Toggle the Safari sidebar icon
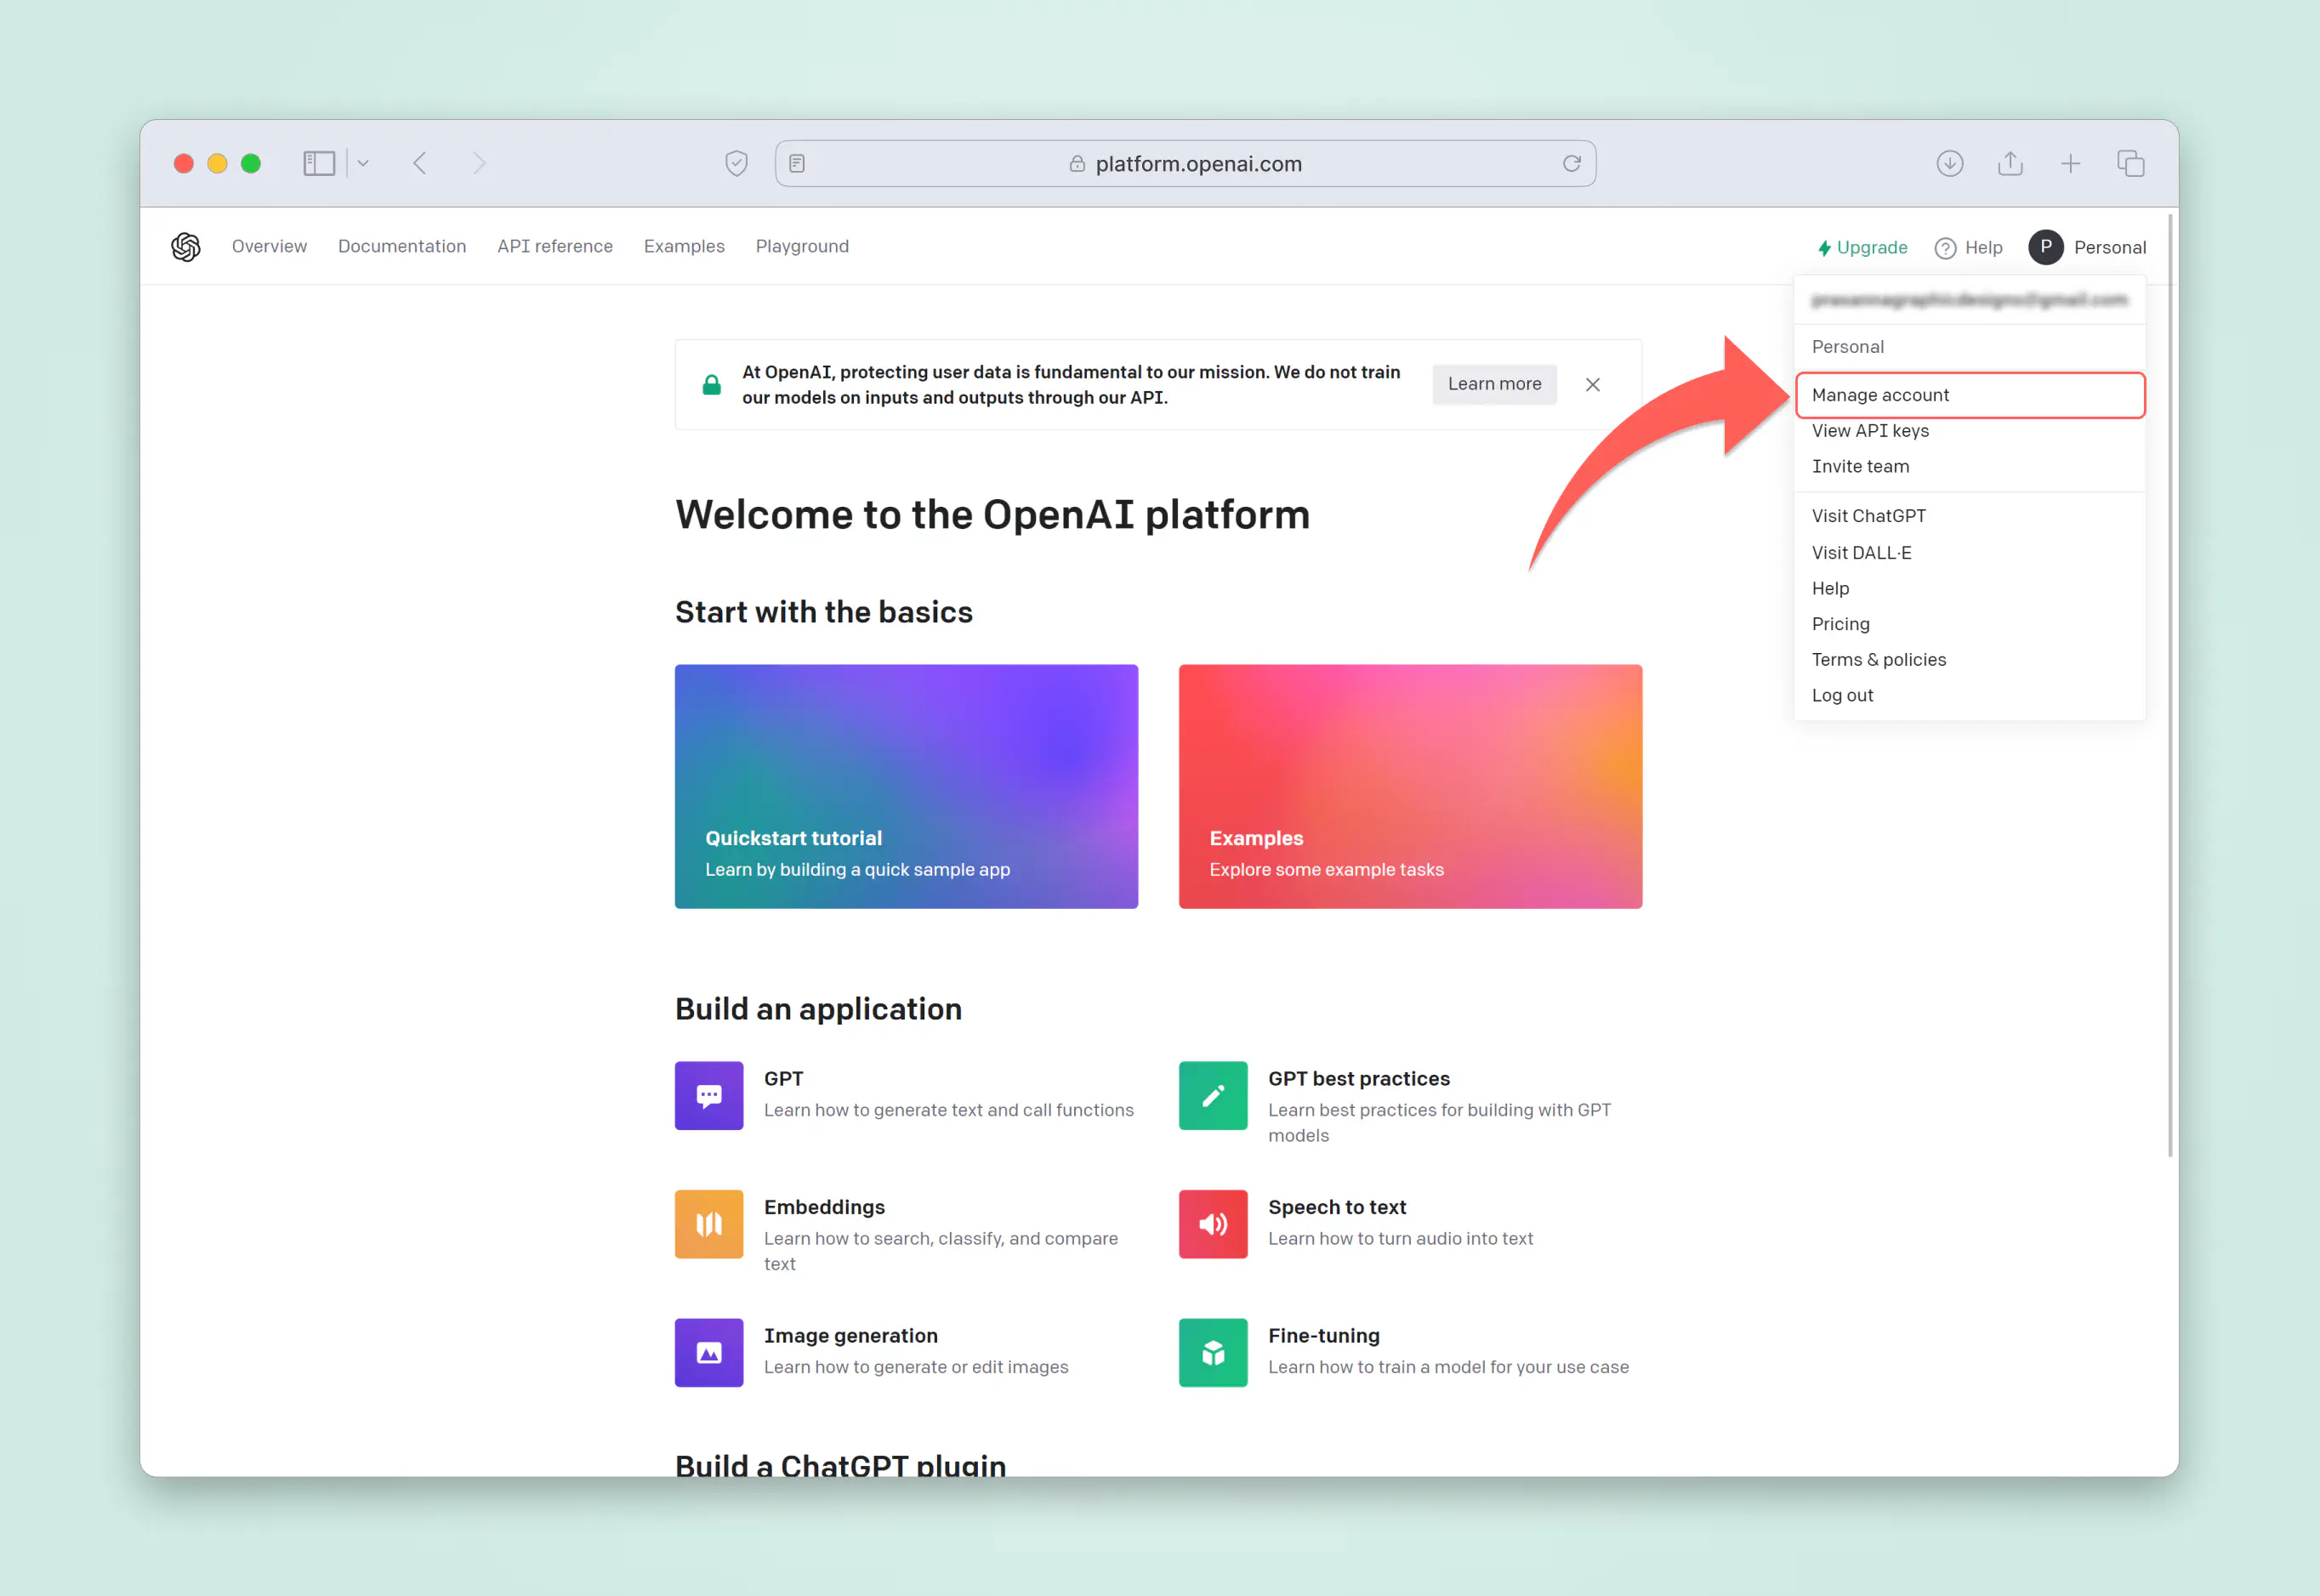This screenshot has height=1596, width=2320. pyautogui.click(x=319, y=163)
